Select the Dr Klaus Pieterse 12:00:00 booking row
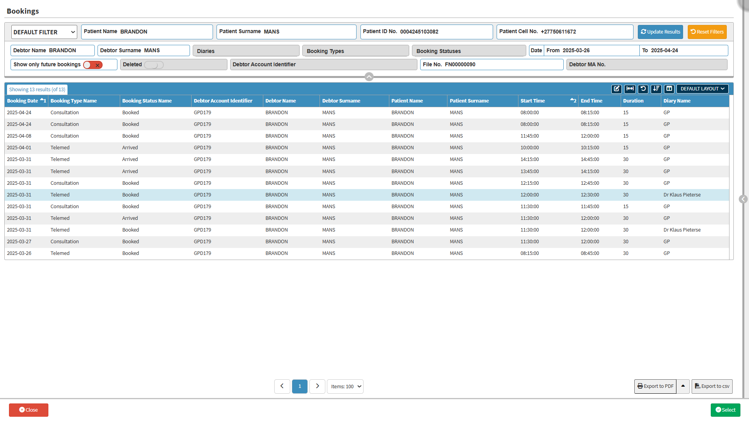The width and height of the screenshot is (749, 421). [x=367, y=195]
